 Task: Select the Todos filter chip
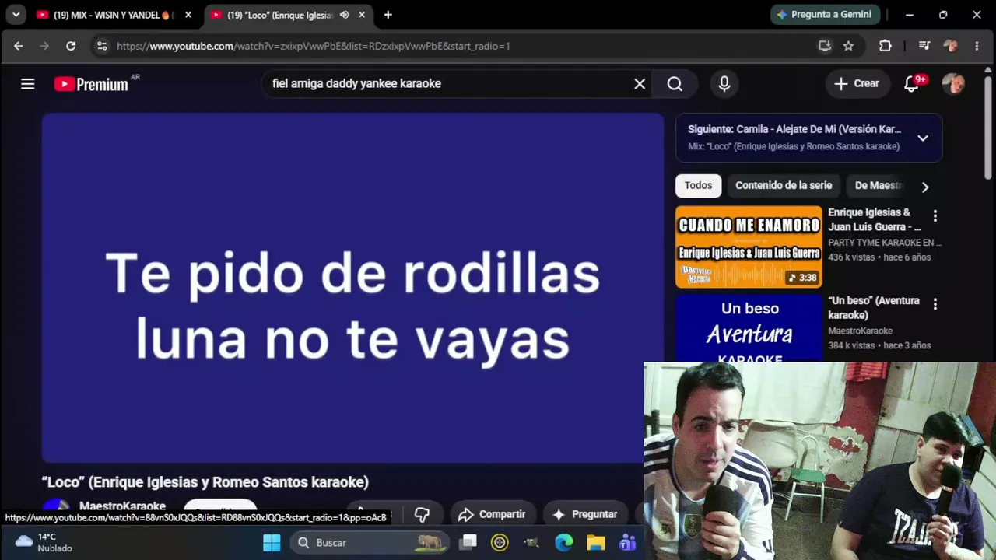698,186
